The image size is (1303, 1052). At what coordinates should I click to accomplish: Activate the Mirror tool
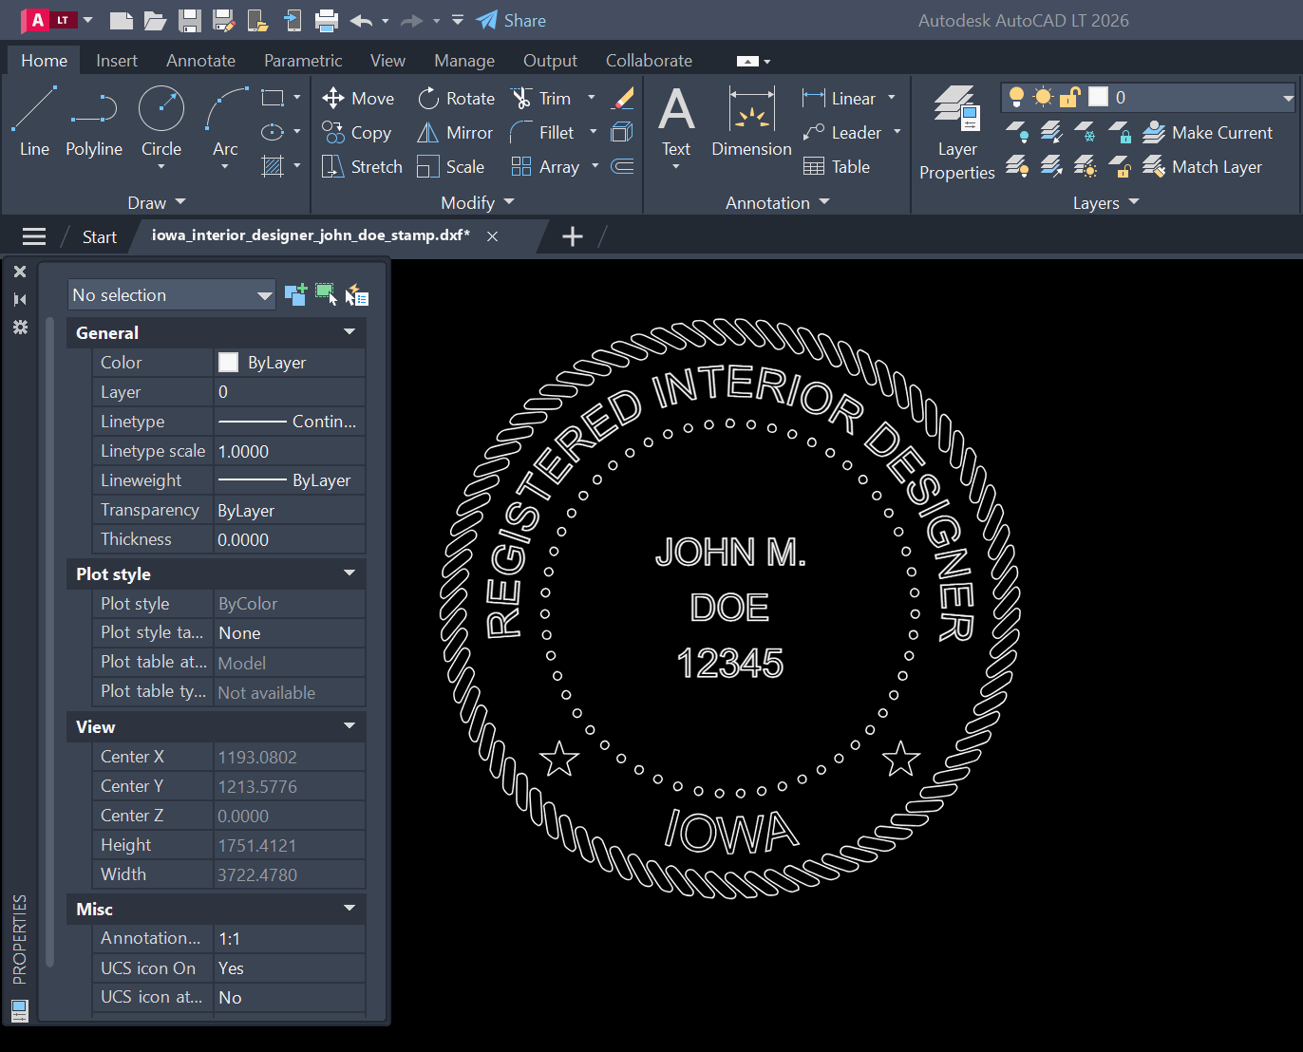click(x=455, y=132)
